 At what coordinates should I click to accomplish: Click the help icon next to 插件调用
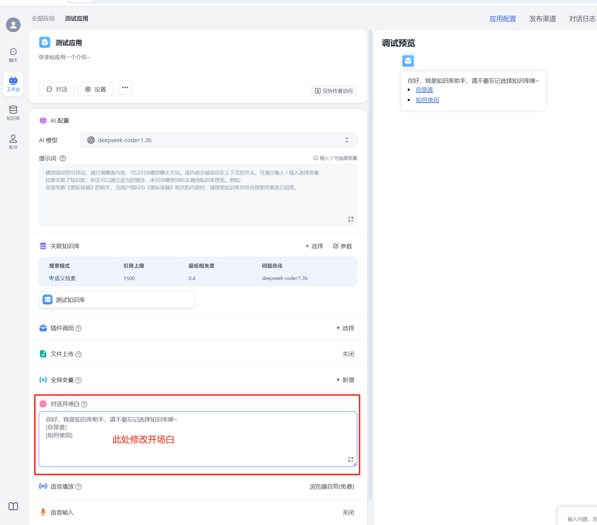pyautogui.click(x=78, y=328)
